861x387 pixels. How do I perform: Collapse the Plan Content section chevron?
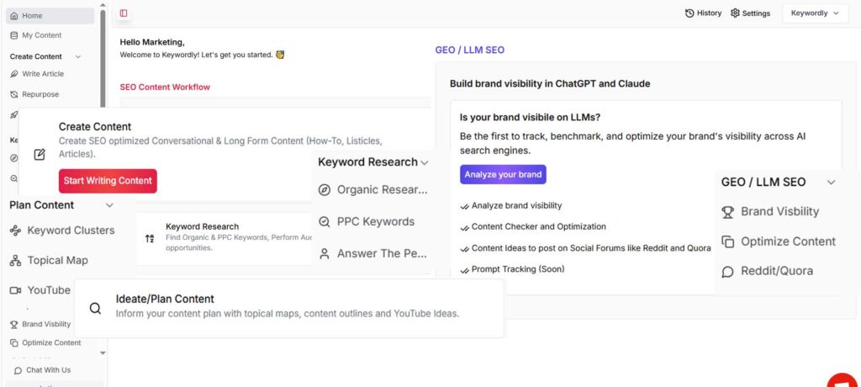coord(109,205)
